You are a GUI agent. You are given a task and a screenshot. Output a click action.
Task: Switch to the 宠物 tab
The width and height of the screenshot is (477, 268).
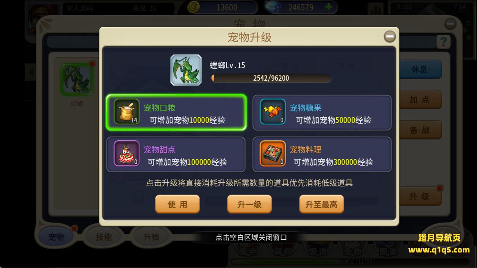tap(56, 237)
